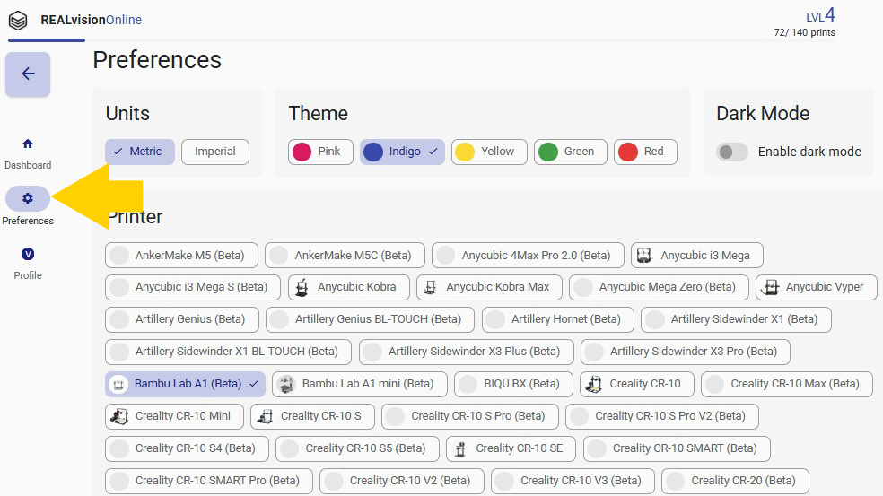Select the Creality CR-10 S printer
The width and height of the screenshot is (883, 496).
point(312,416)
